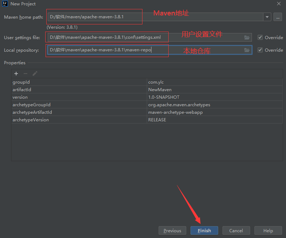286x238 pixels.
Task: Click Finish to create the project
Action: click(204, 230)
